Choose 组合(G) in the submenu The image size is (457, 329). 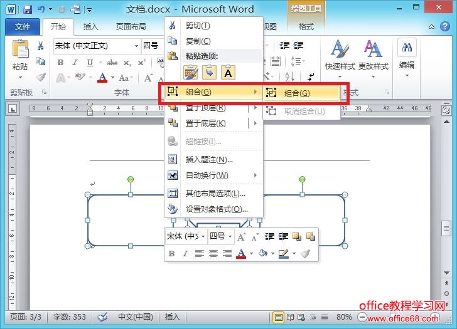coord(302,93)
